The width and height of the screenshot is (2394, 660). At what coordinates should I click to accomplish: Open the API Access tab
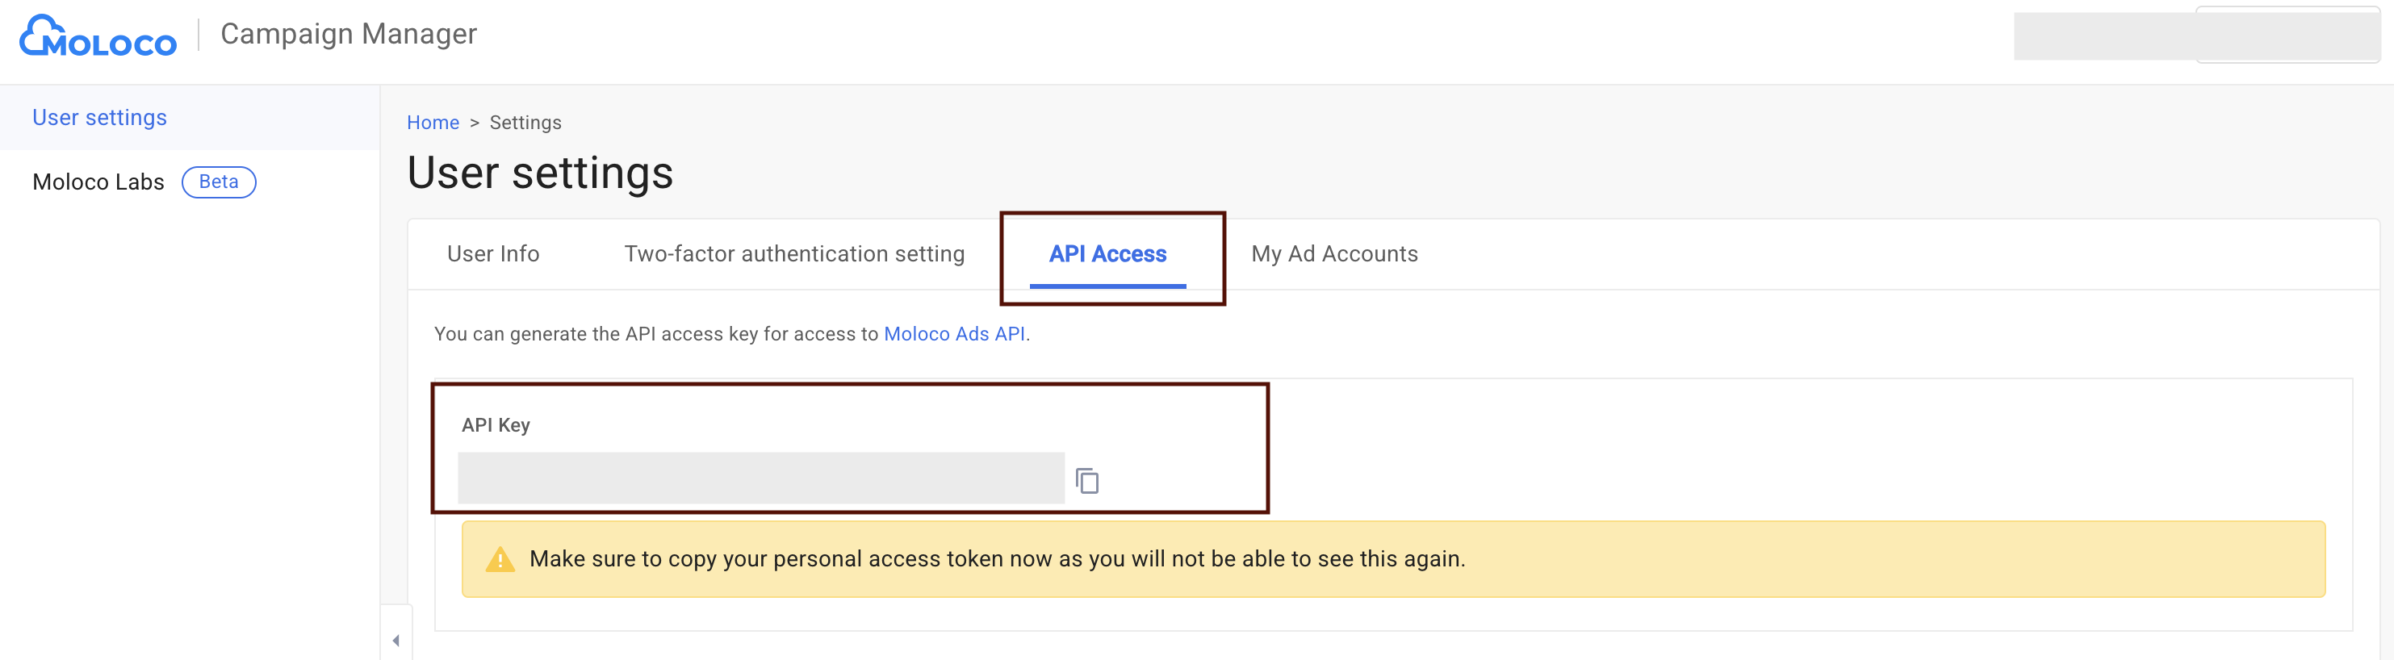pyautogui.click(x=1107, y=254)
